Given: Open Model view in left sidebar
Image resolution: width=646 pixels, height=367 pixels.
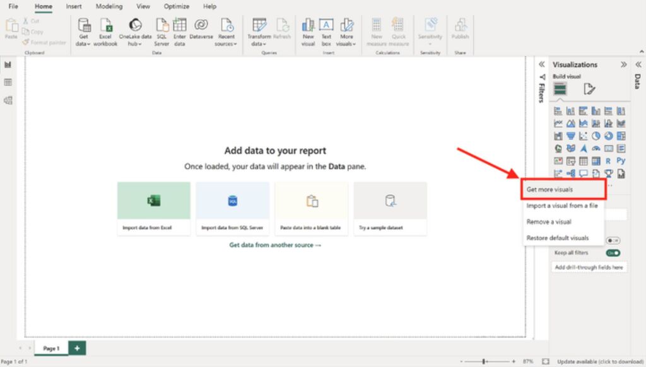Looking at the screenshot, I should point(8,100).
